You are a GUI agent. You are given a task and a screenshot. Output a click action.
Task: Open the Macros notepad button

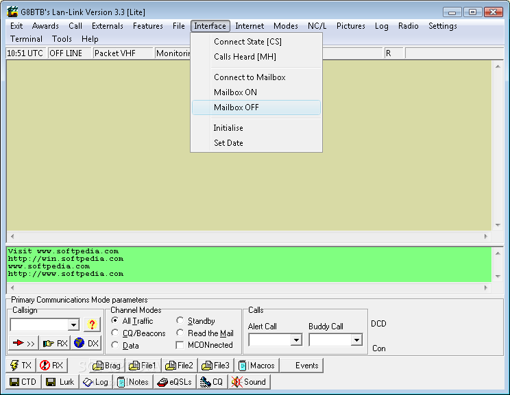pos(257,366)
